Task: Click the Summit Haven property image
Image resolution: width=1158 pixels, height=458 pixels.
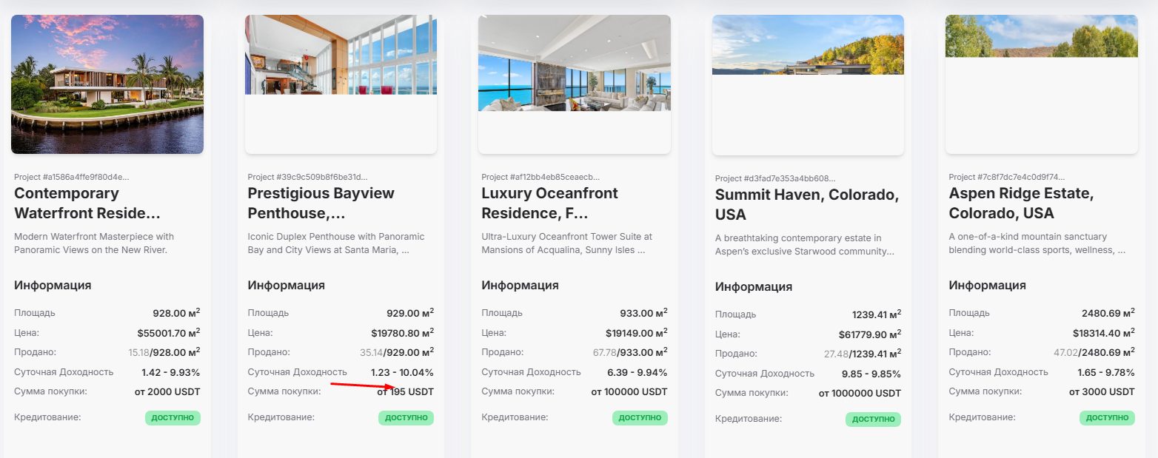Action: (808, 45)
